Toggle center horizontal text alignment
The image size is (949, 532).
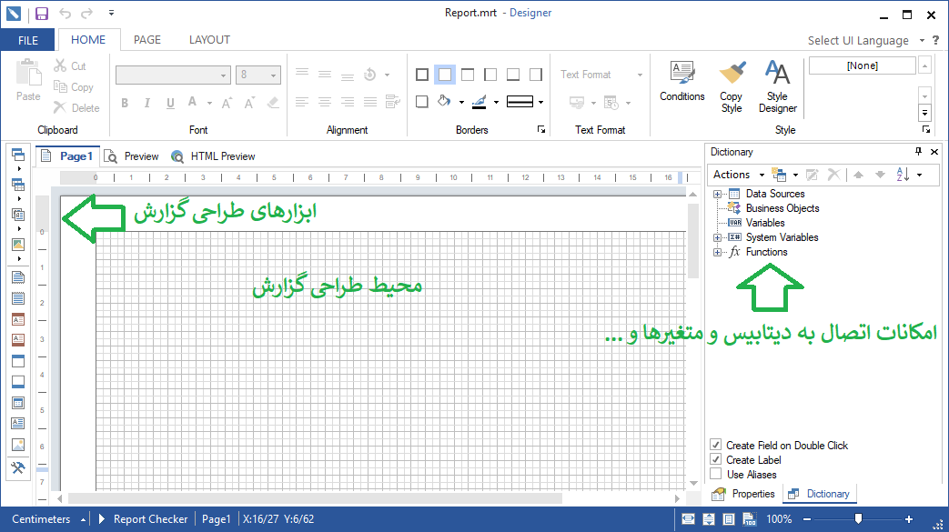[325, 102]
